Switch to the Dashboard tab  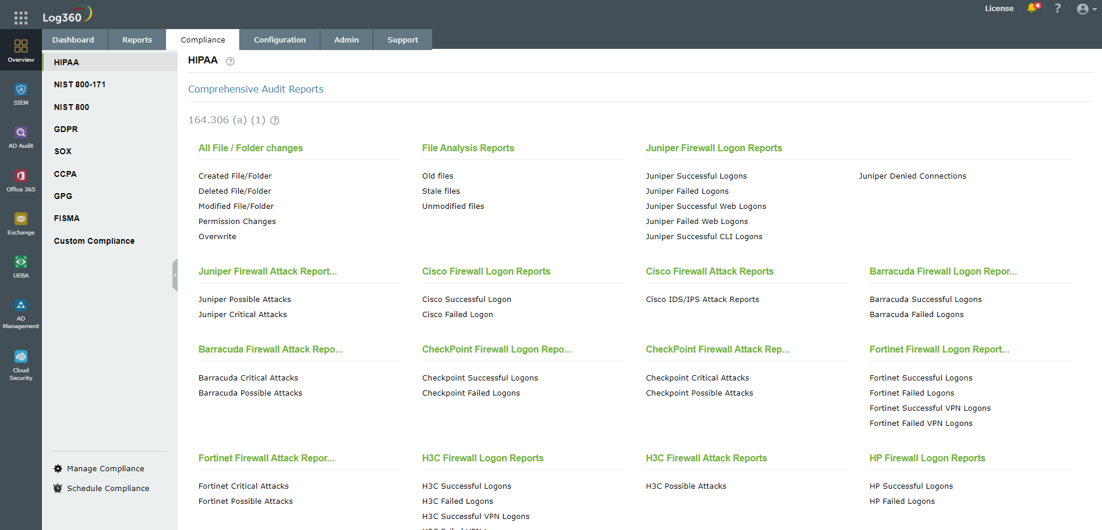(73, 40)
